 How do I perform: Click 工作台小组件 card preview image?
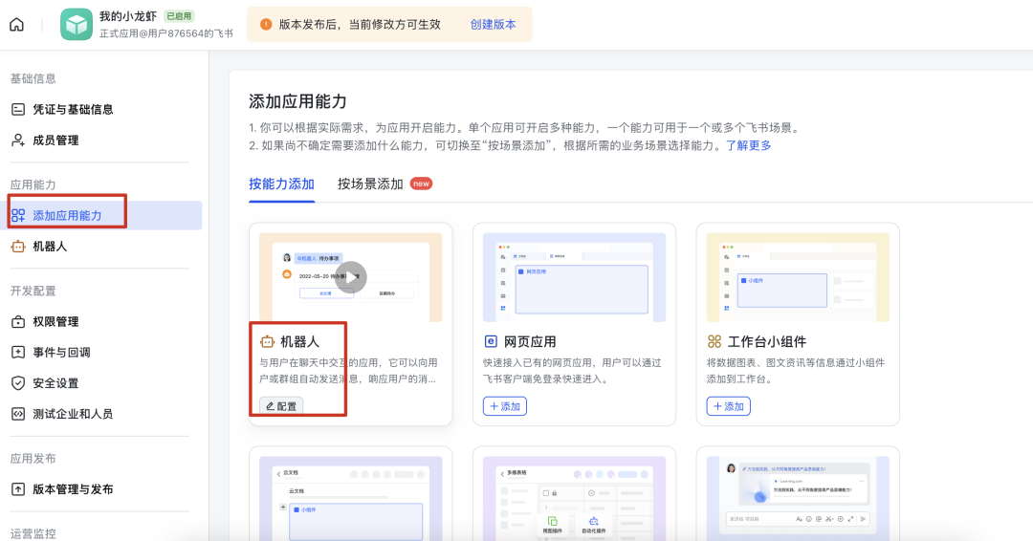pyautogui.click(x=798, y=277)
